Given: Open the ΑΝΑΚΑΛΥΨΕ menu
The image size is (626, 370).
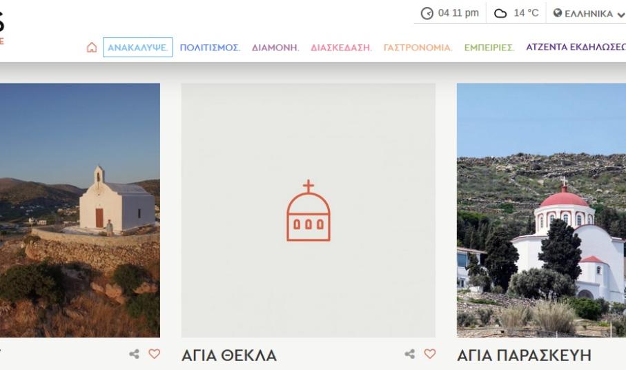Looking at the screenshot, I should (137, 48).
